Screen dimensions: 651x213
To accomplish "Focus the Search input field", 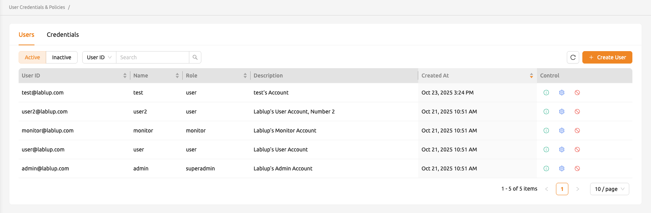I will click(x=152, y=57).
